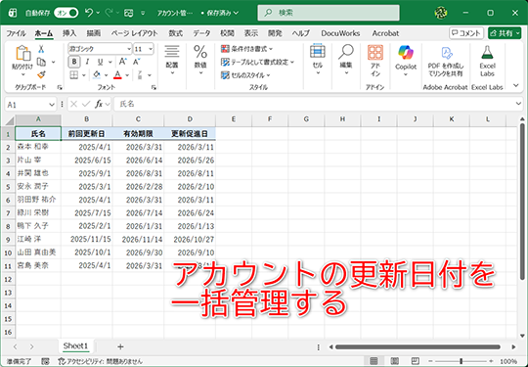The image size is (528, 367).
Task: Click the Add-ins (アドイン) icon
Action: pos(375,61)
